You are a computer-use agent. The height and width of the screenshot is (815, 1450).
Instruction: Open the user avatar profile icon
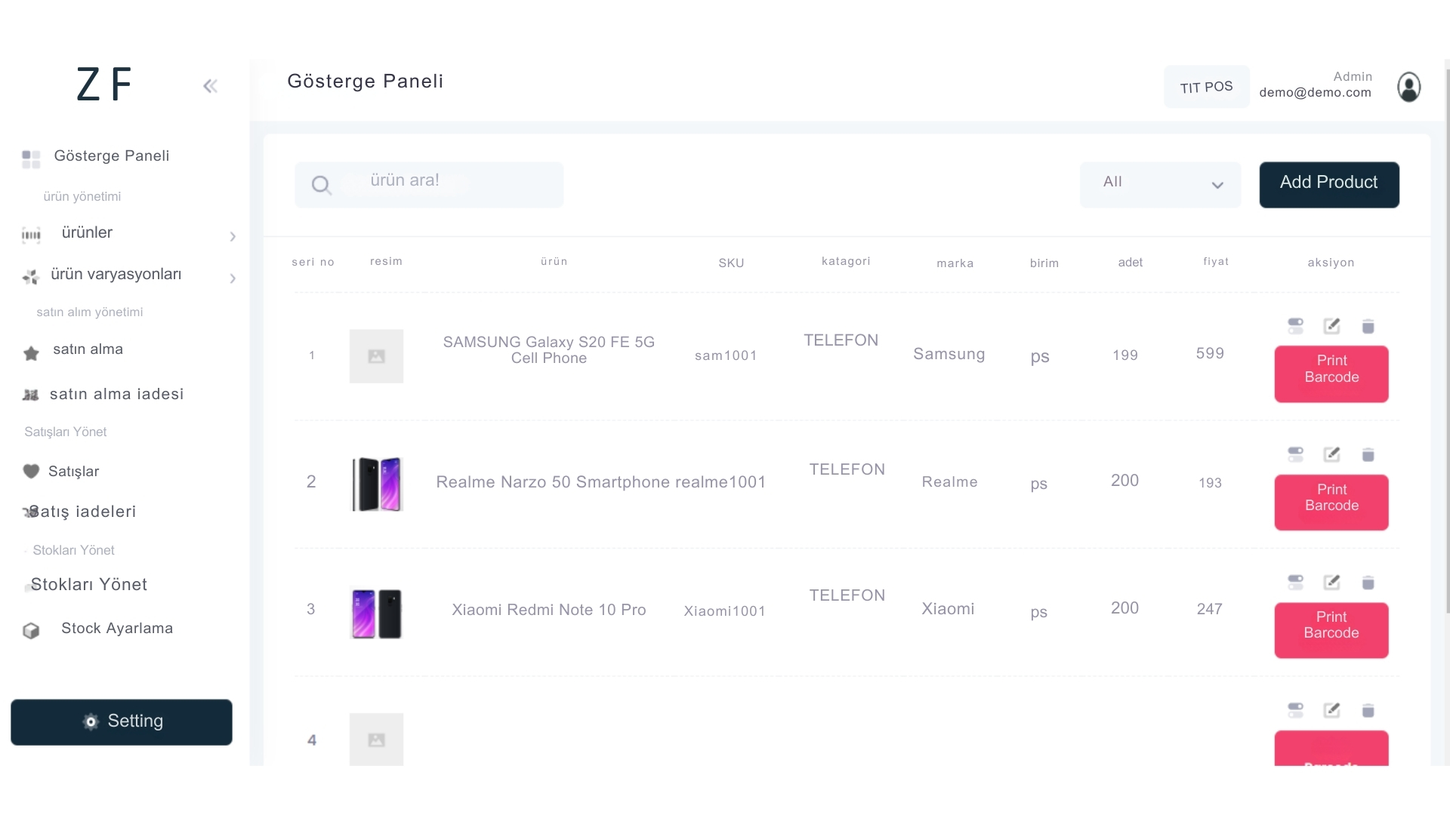[x=1408, y=87]
